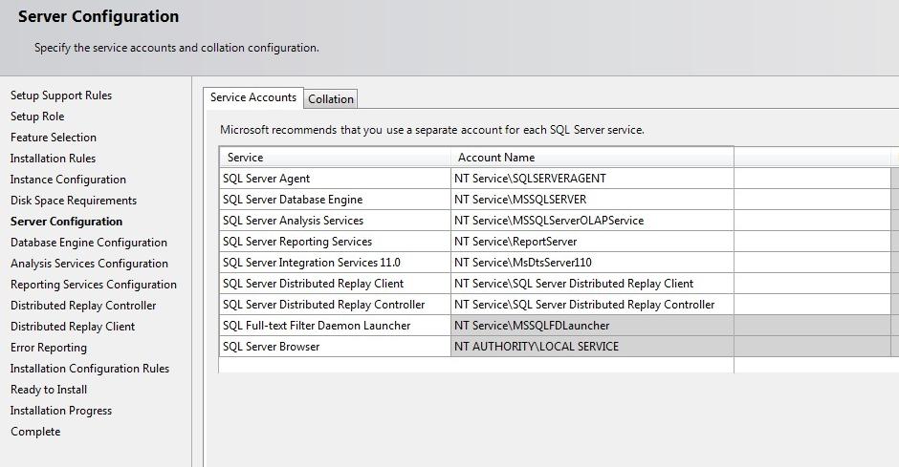Select SQL Server Distributed Replay Client service cell
The width and height of the screenshot is (899, 467).
(x=335, y=284)
